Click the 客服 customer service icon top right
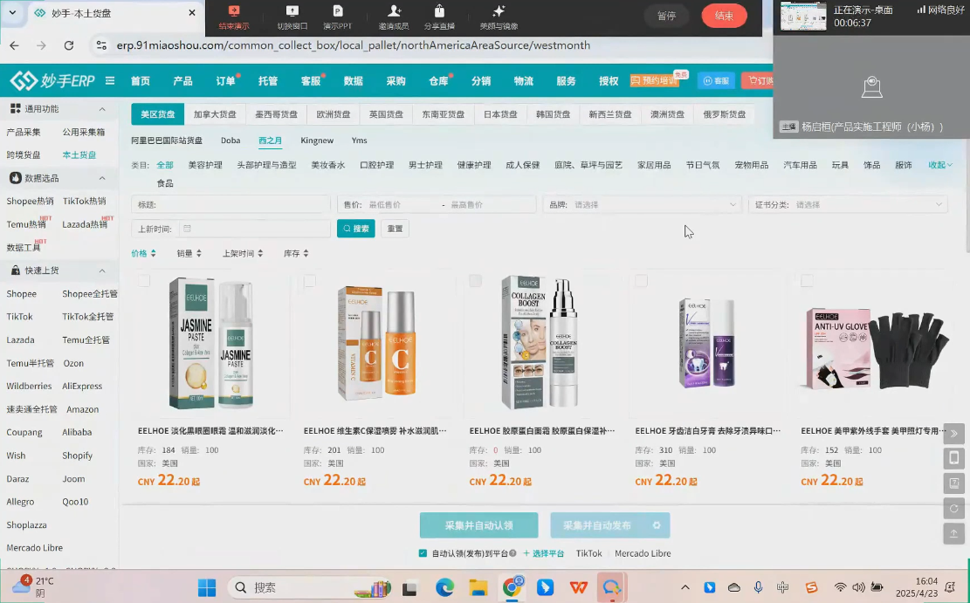The image size is (970, 603). click(716, 80)
